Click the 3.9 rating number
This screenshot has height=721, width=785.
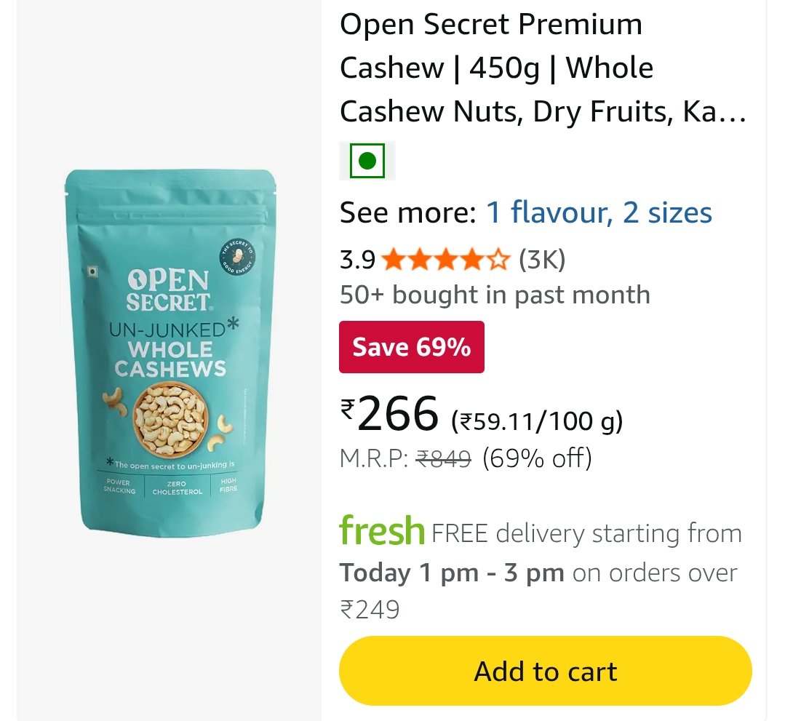click(357, 260)
